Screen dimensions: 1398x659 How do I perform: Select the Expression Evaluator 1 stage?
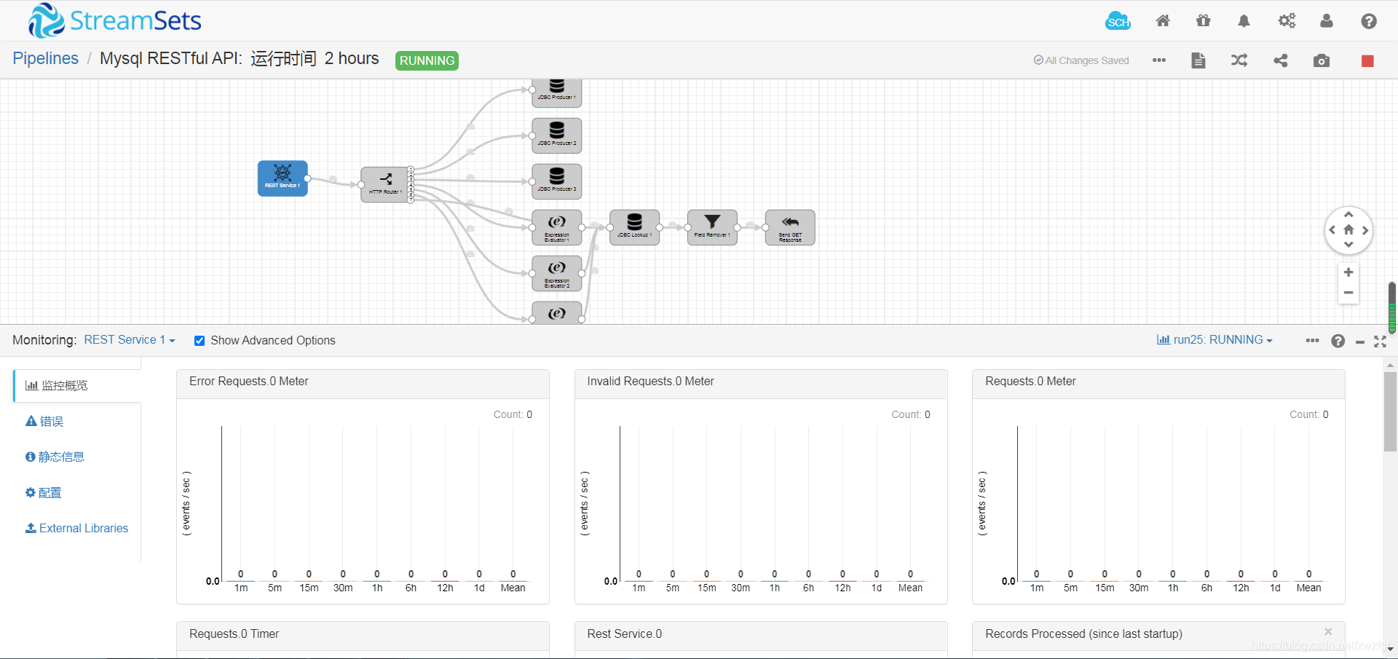tap(557, 227)
